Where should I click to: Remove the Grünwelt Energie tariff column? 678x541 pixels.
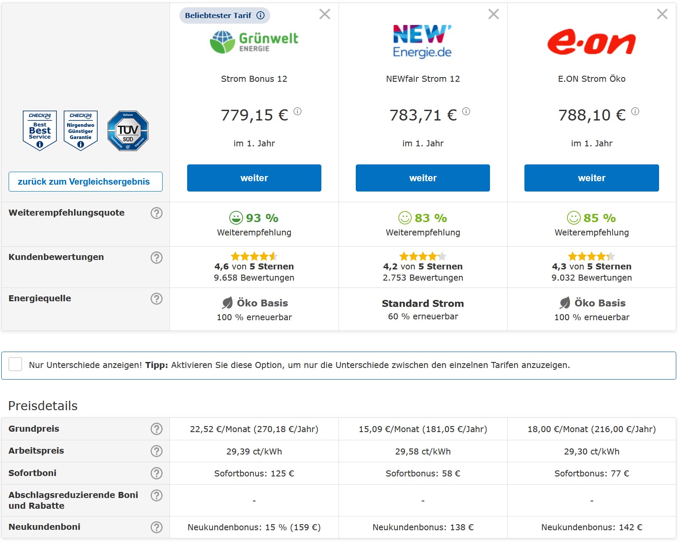click(325, 14)
